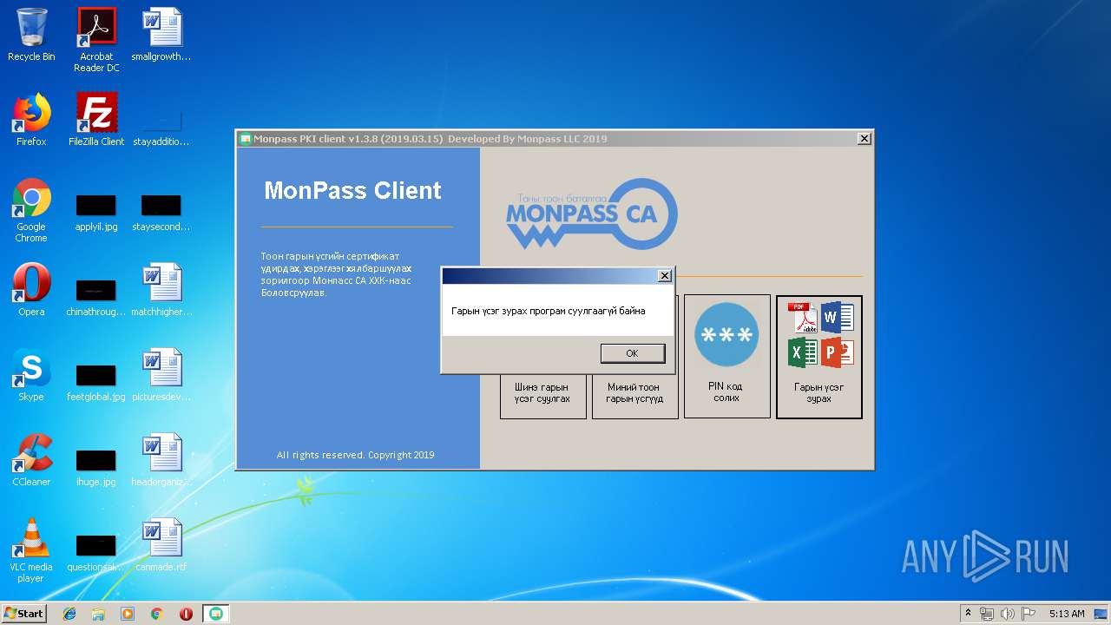Open the headorganiz Word document

point(161,460)
